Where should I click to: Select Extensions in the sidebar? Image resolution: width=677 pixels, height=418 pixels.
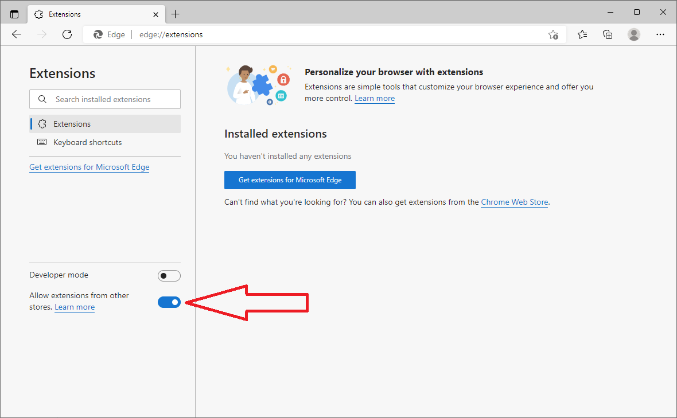click(105, 124)
